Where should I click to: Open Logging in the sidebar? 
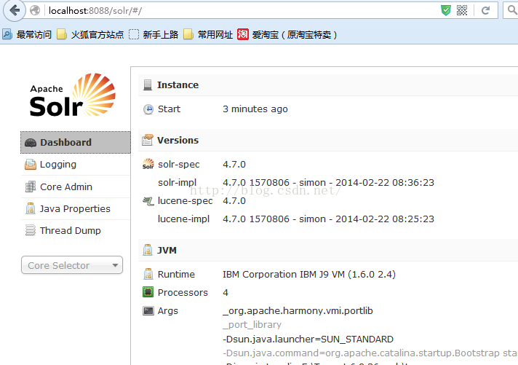tap(76, 165)
